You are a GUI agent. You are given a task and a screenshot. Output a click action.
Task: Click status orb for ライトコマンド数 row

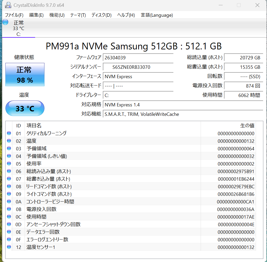click(9, 194)
